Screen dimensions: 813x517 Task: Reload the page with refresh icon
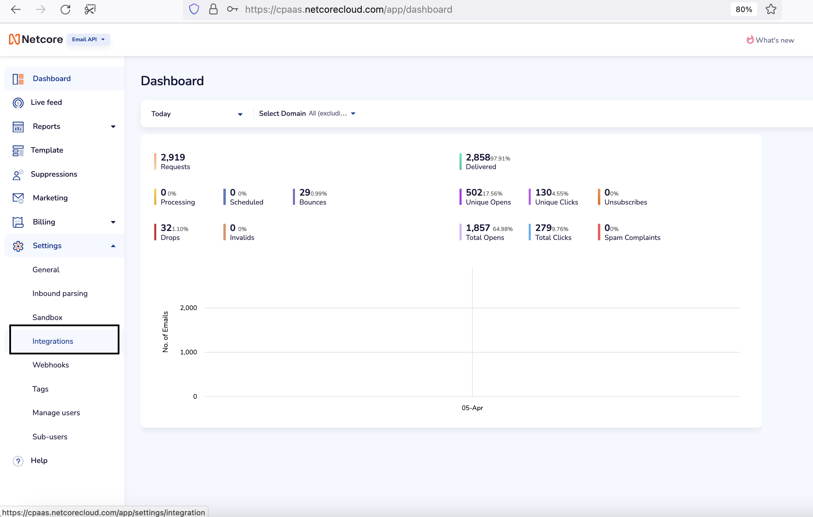tap(65, 9)
